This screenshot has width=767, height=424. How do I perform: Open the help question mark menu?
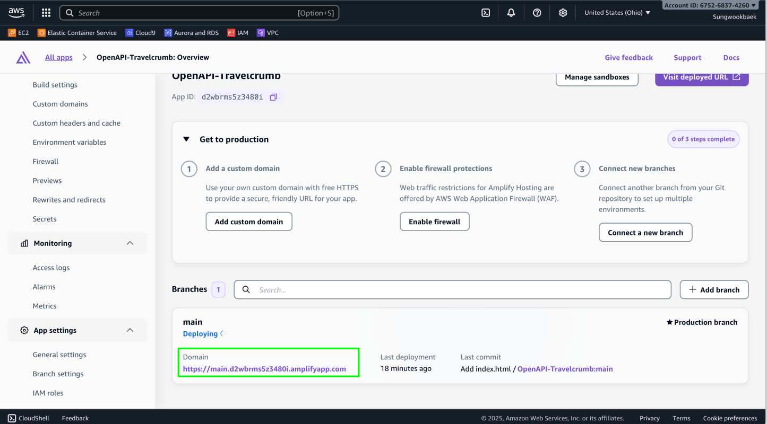pyautogui.click(x=537, y=13)
